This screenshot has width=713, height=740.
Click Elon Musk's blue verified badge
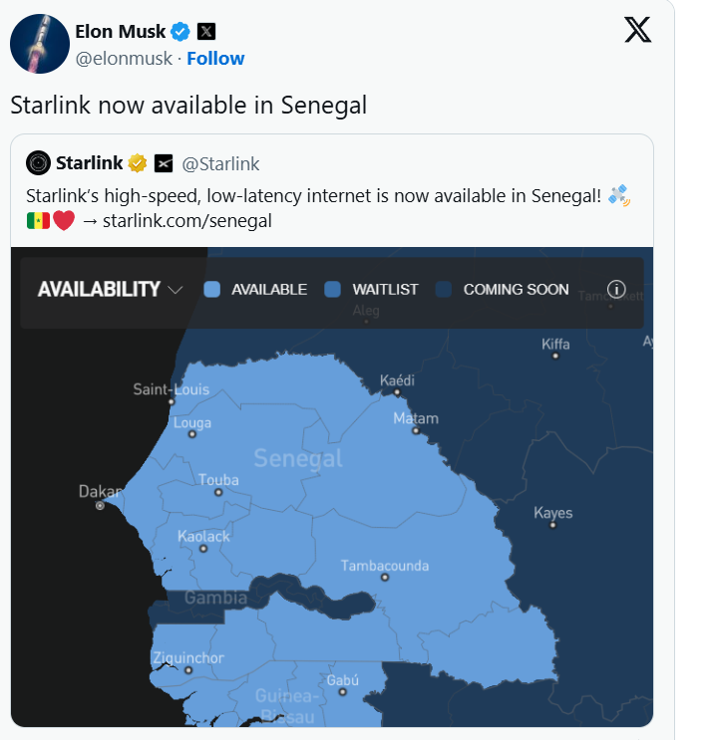(180, 32)
